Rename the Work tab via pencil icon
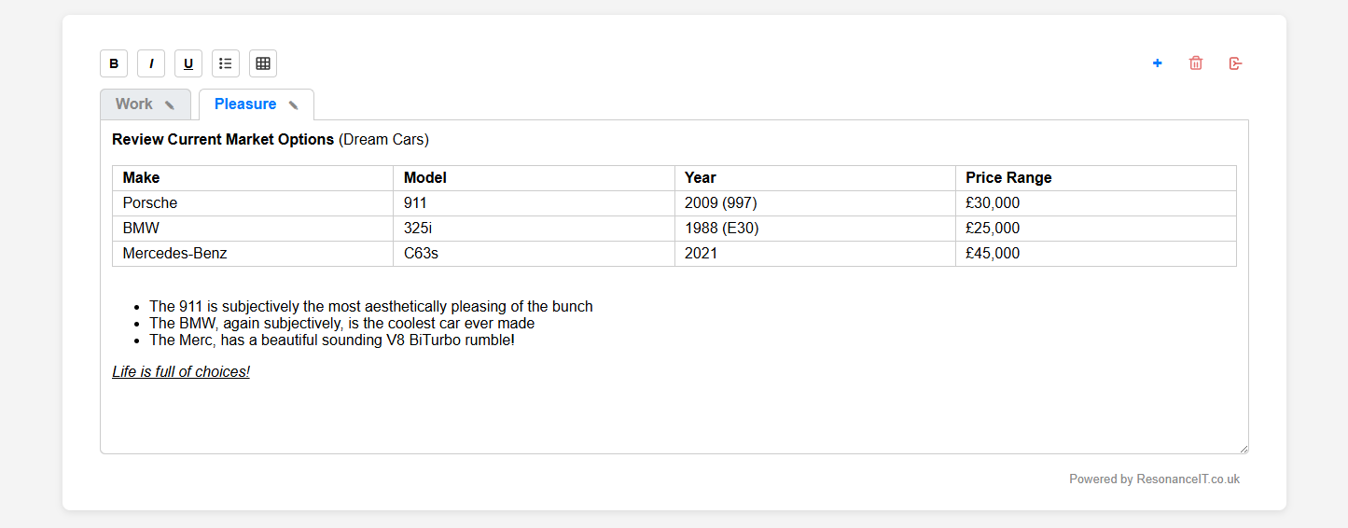This screenshot has width=1348, height=528. click(170, 105)
